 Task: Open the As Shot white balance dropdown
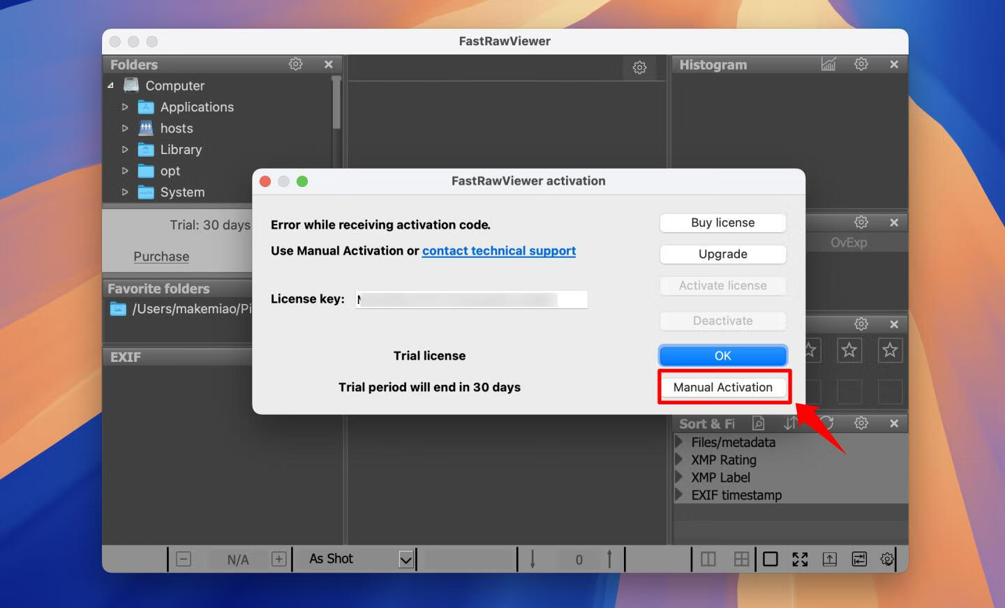click(x=405, y=559)
